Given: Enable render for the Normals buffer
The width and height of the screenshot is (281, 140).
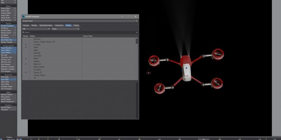Looking at the screenshot, I should pyautogui.click(x=26, y=61).
